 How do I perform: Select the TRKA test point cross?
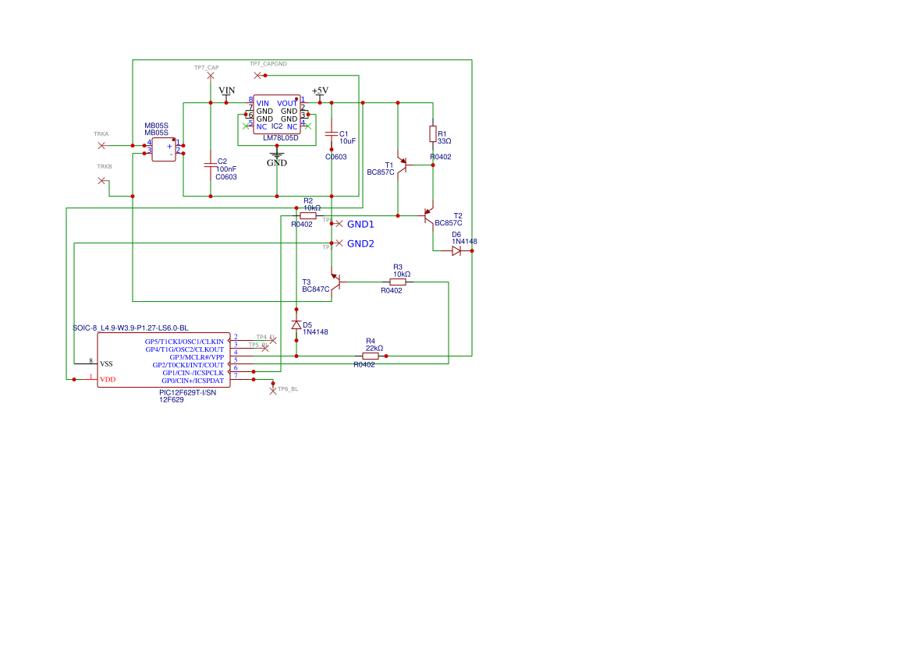(101, 145)
